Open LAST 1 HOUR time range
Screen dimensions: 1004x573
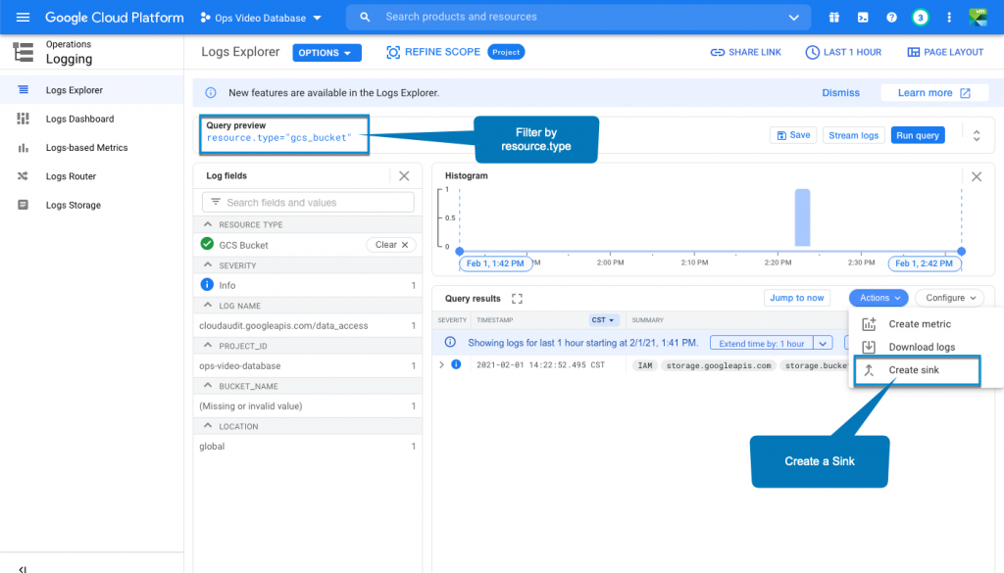point(843,53)
